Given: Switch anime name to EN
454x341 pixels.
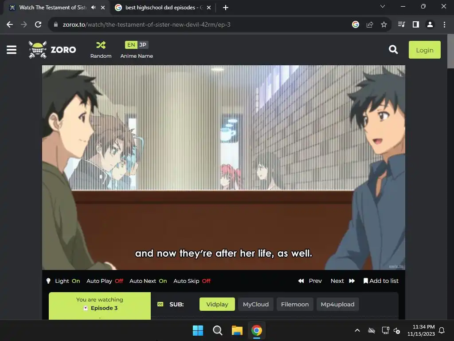Looking at the screenshot, I should (x=131, y=45).
